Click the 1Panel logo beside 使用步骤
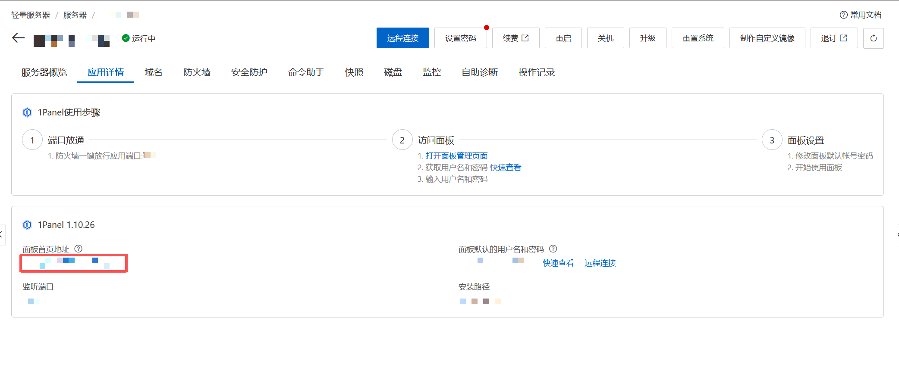 click(x=27, y=112)
